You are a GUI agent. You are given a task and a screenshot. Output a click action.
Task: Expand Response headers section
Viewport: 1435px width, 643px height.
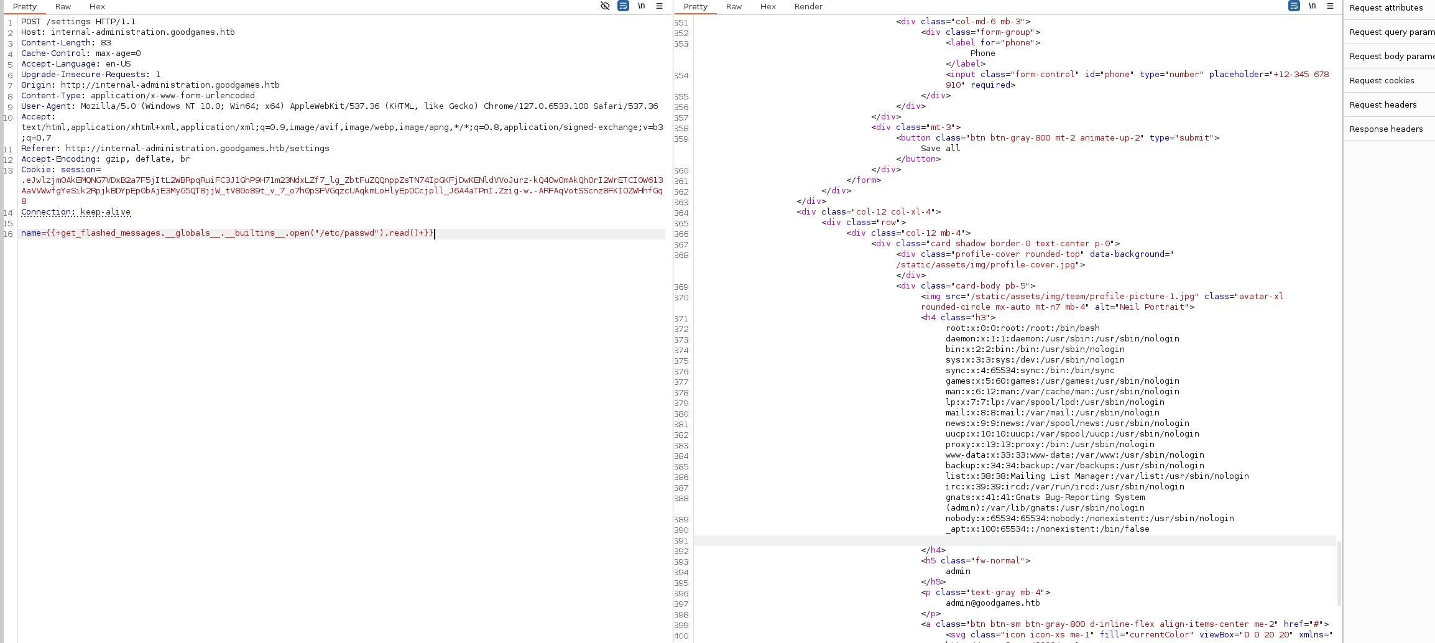point(1389,129)
